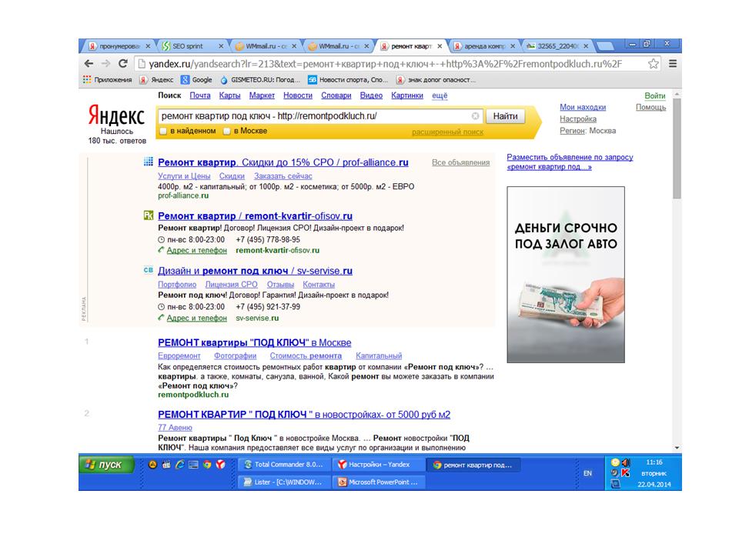
Task: Open the Новости спорта bookmark
Action: click(348, 79)
